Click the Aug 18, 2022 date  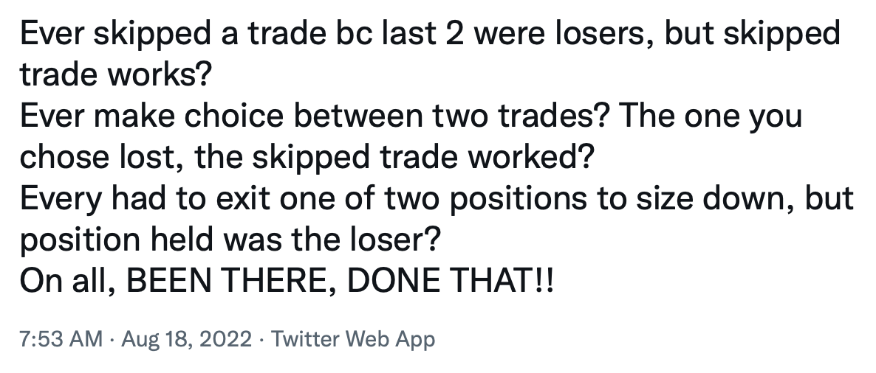click(186, 339)
